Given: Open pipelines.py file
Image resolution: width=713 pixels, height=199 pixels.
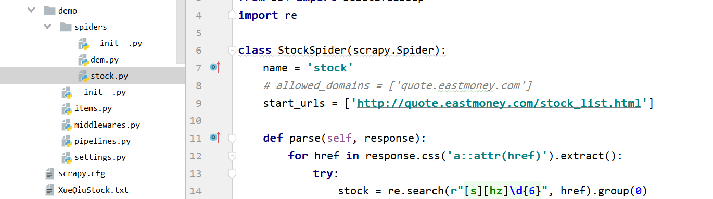Looking at the screenshot, I should point(103,141).
